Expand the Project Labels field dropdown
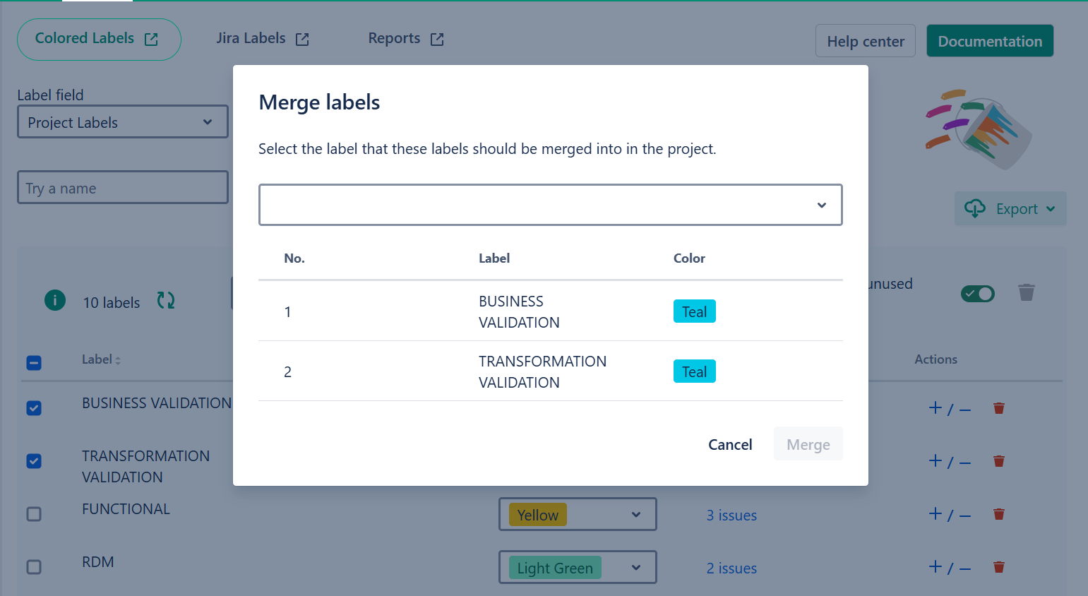Viewport: 1088px width, 596px height. (122, 122)
